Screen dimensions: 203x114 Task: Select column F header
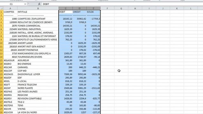(107, 9)
